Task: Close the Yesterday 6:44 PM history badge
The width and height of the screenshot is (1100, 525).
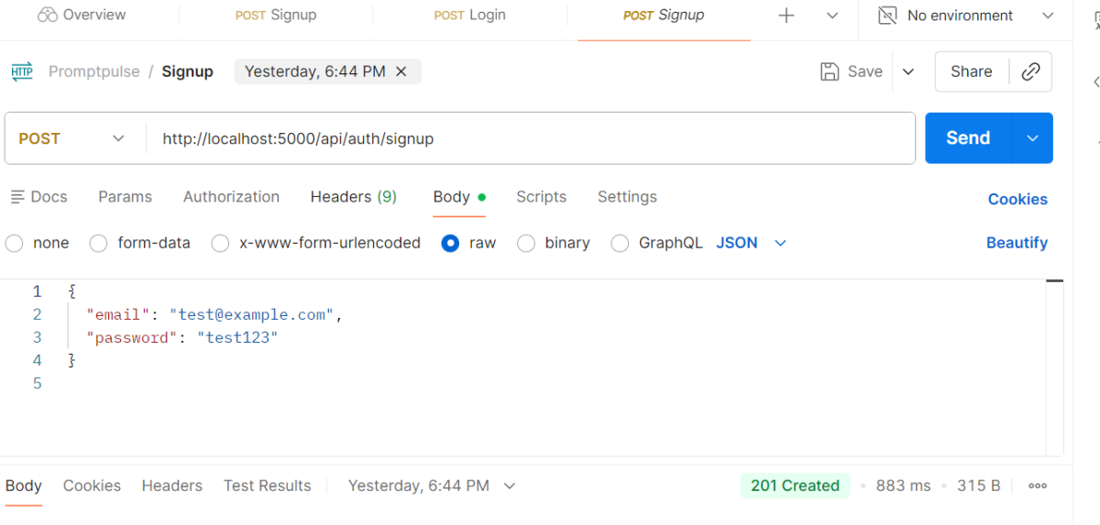Action: click(401, 71)
